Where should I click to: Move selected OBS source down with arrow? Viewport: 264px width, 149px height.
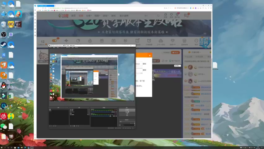point(78,126)
